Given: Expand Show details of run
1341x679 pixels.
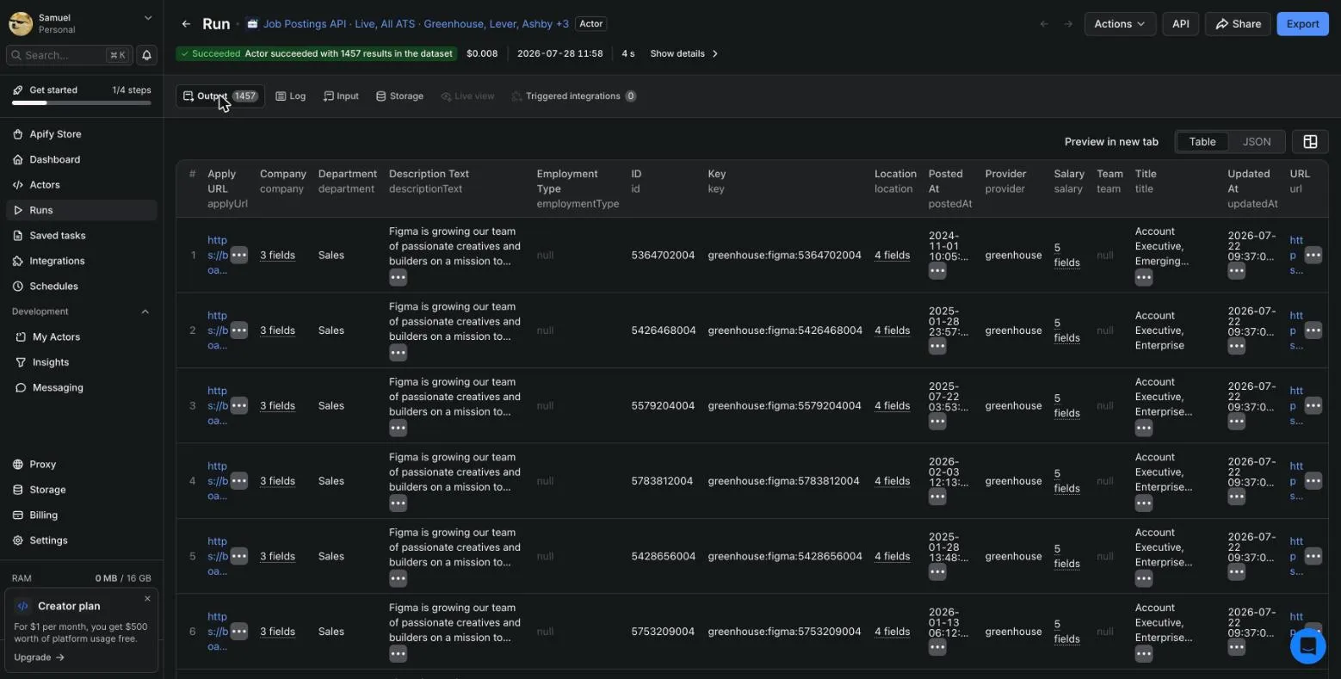Looking at the screenshot, I should [x=684, y=53].
